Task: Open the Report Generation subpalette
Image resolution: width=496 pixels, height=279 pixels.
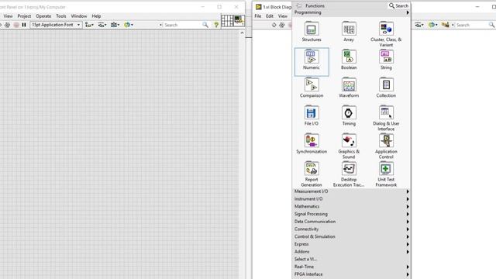Action: (x=312, y=174)
